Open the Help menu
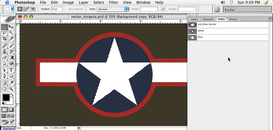 pyautogui.click(x=159, y=2)
